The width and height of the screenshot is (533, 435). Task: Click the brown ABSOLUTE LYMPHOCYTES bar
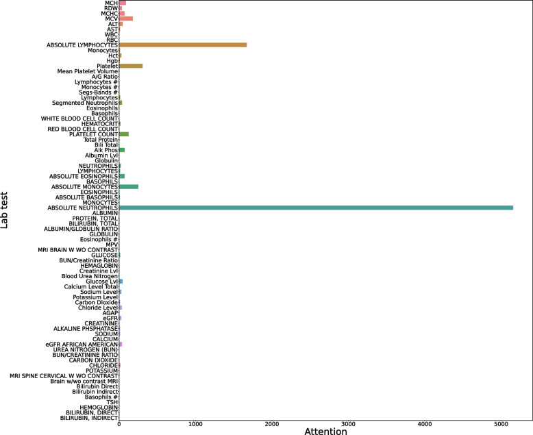tap(182, 45)
